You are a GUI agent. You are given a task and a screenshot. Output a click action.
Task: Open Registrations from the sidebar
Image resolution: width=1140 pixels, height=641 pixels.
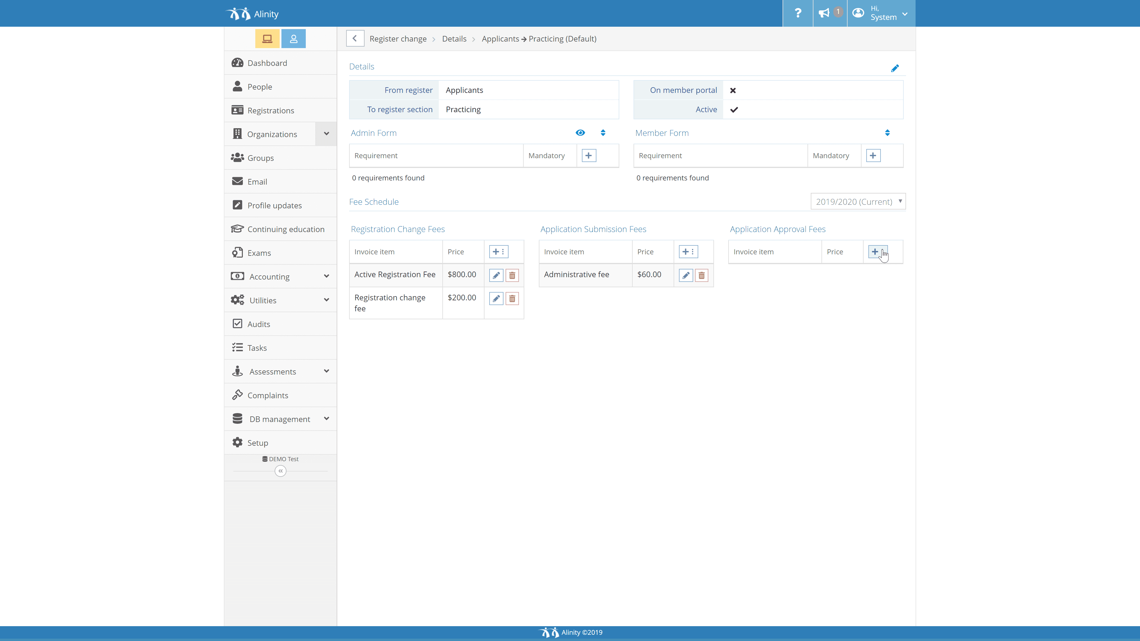click(281, 110)
